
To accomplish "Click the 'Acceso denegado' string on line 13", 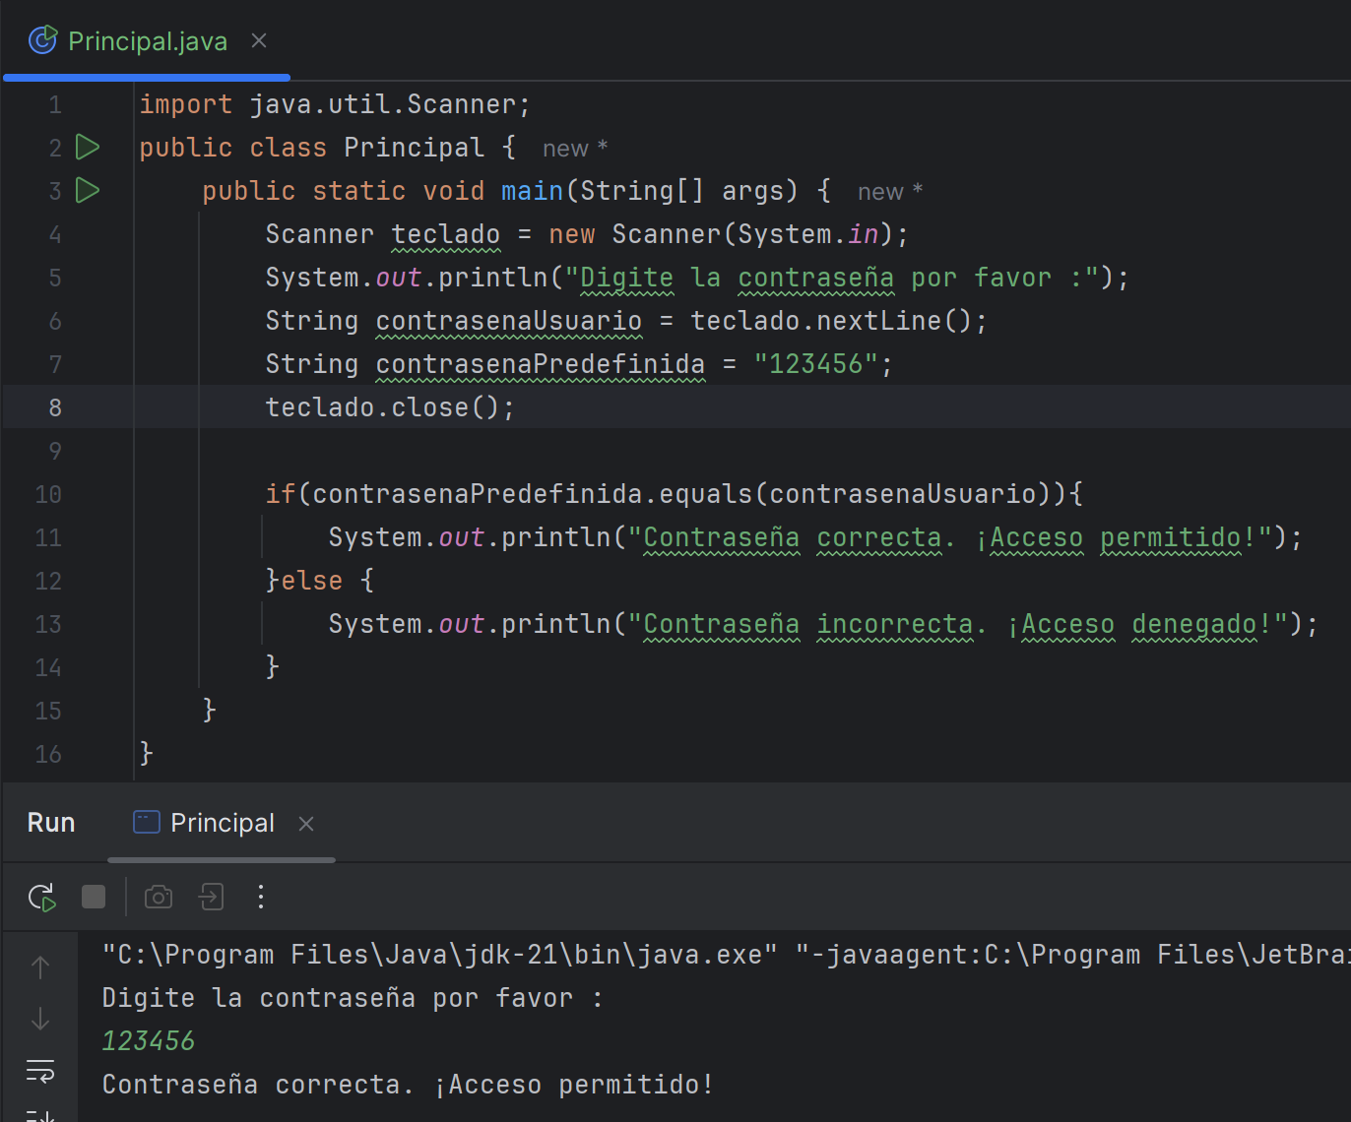I will click(x=1139, y=624).
